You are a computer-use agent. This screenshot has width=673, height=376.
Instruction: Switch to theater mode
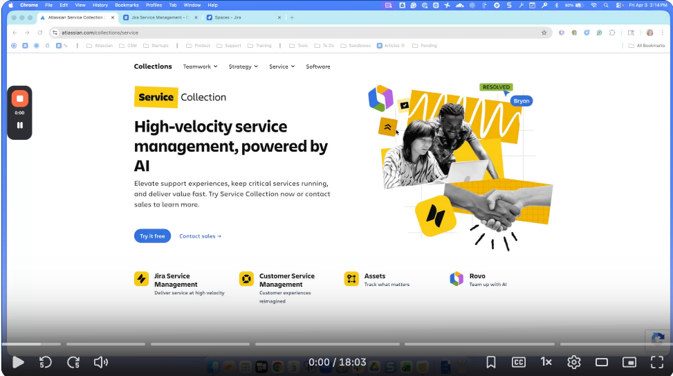[x=602, y=362]
